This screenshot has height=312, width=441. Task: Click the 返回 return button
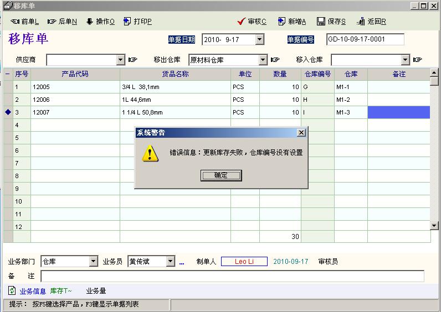[371, 22]
